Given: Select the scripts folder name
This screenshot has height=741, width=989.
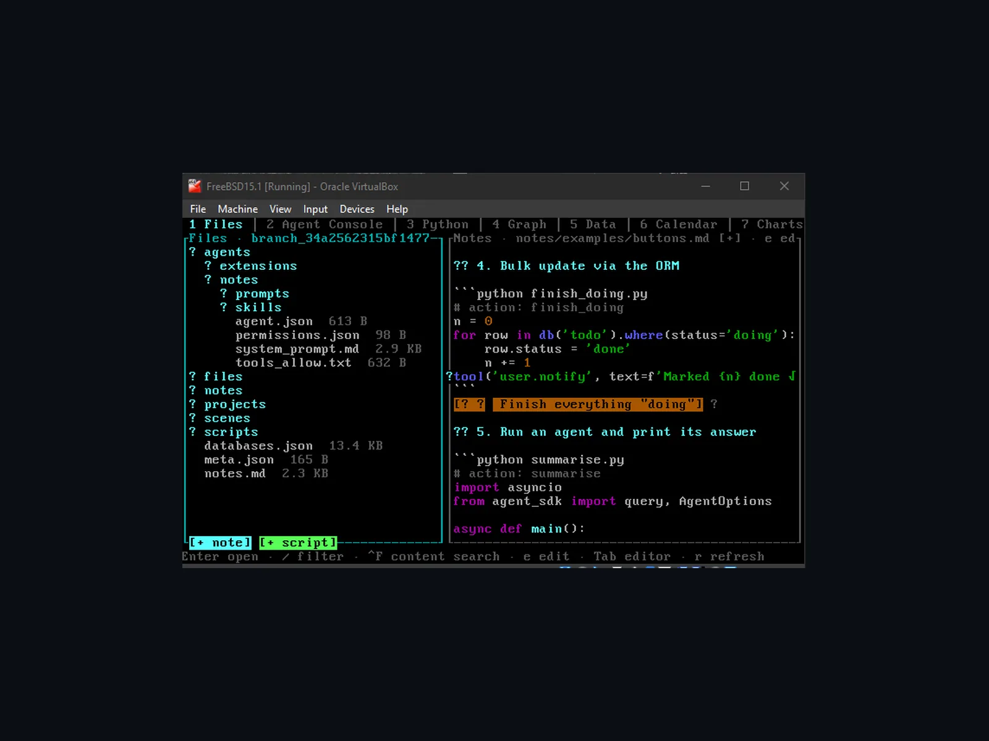Looking at the screenshot, I should point(231,432).
